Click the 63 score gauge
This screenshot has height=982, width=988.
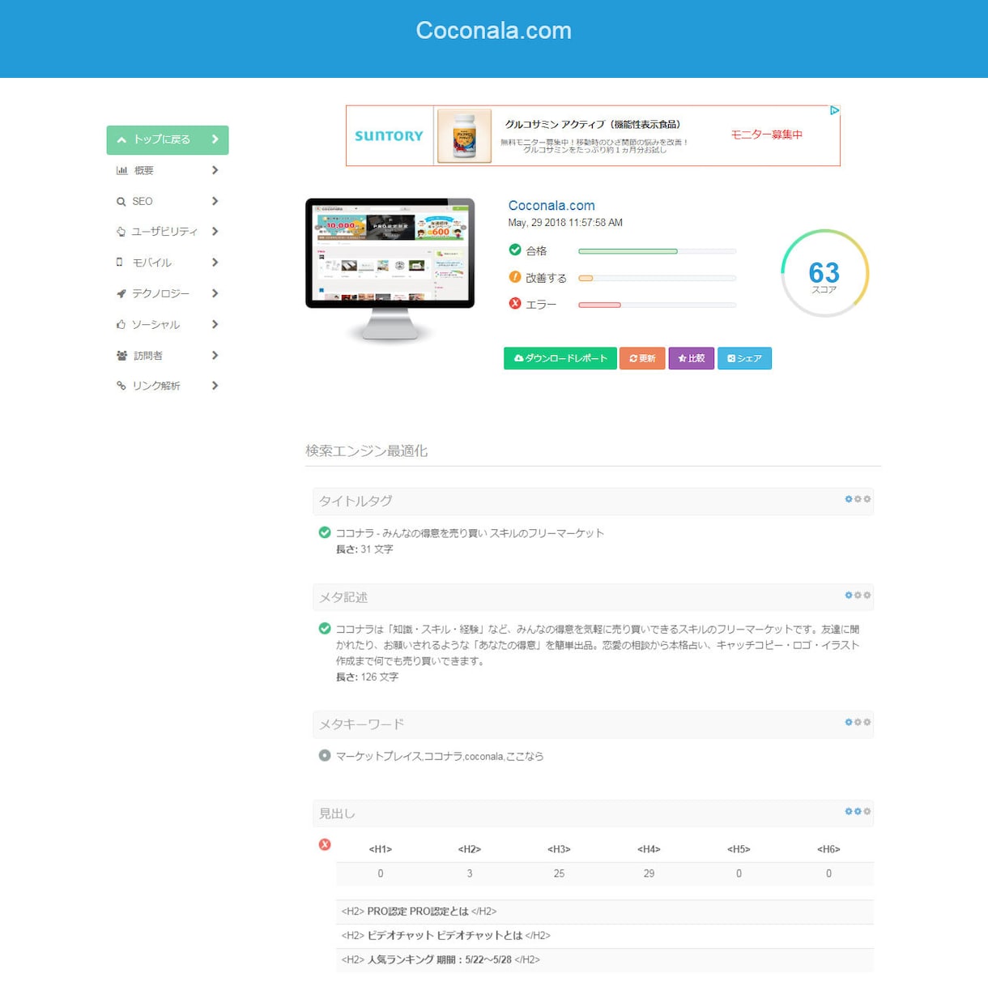click(x=824, y=273)
